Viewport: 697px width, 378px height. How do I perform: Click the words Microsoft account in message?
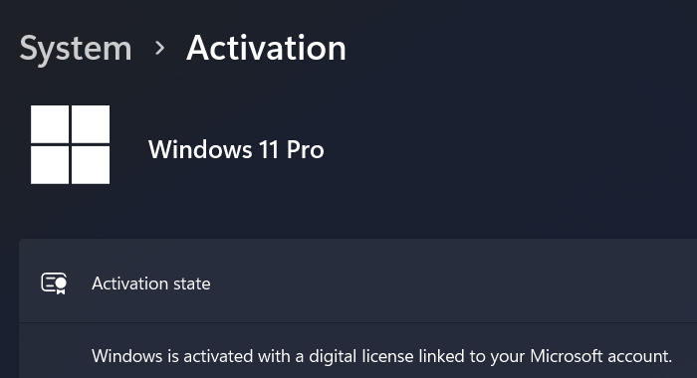pos(600,356)
